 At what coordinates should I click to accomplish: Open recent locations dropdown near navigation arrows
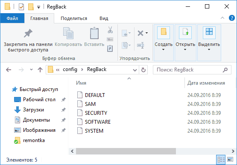tap(31, 70)
